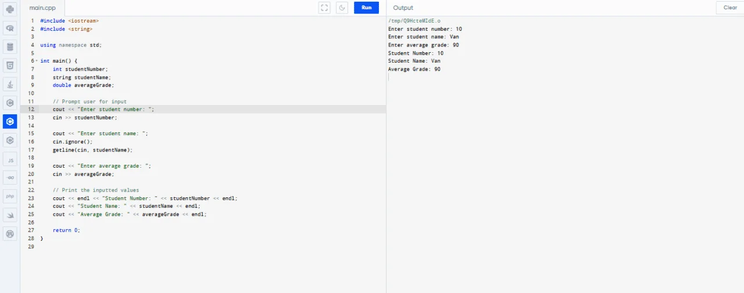
Task: Click 'cin.ignore();' line
Action: (72, 142)
